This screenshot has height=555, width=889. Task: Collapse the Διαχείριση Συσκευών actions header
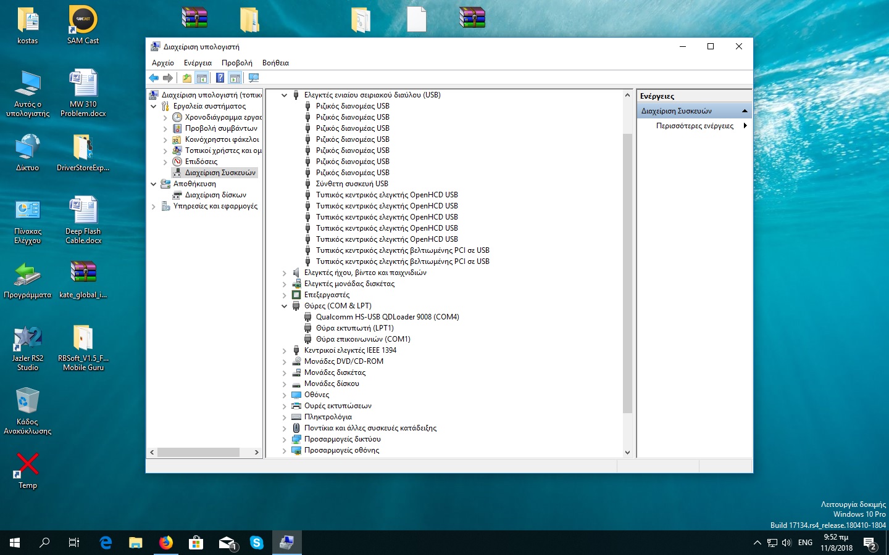click(x=745, y=111)
